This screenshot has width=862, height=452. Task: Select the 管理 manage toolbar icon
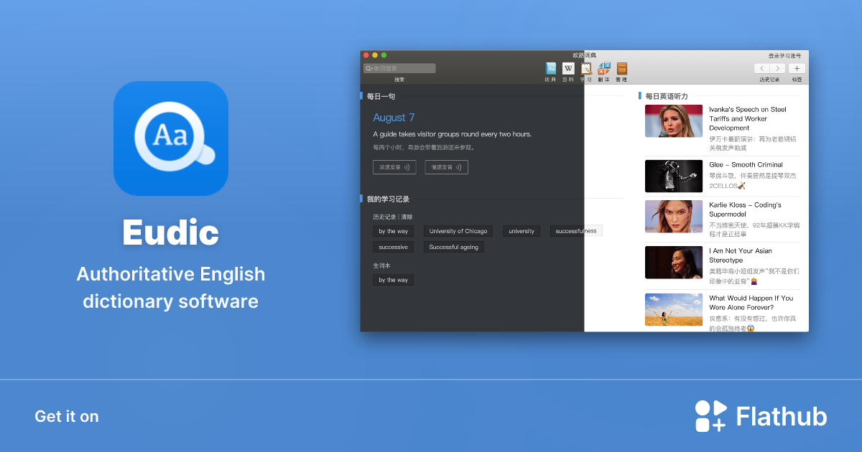point(621,69)
